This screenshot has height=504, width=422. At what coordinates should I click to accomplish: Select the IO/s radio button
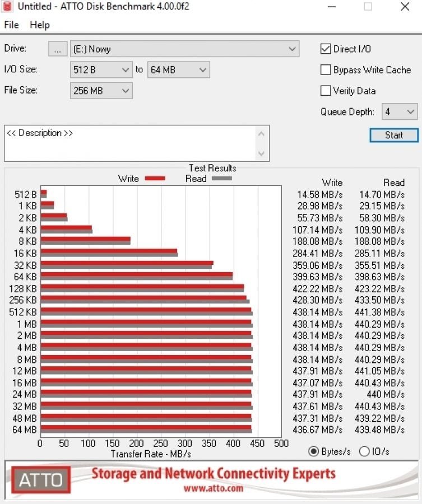(x=364, y=451)
